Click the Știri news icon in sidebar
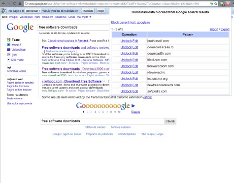The width and height of the screenshot is (234, 183). [8, 55]
